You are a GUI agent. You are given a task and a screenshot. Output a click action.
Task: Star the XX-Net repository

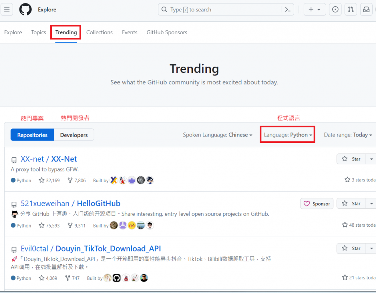pos(351,159)
